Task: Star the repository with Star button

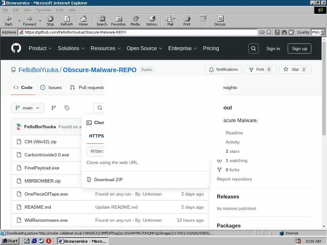Action: [x=295, y=69]
